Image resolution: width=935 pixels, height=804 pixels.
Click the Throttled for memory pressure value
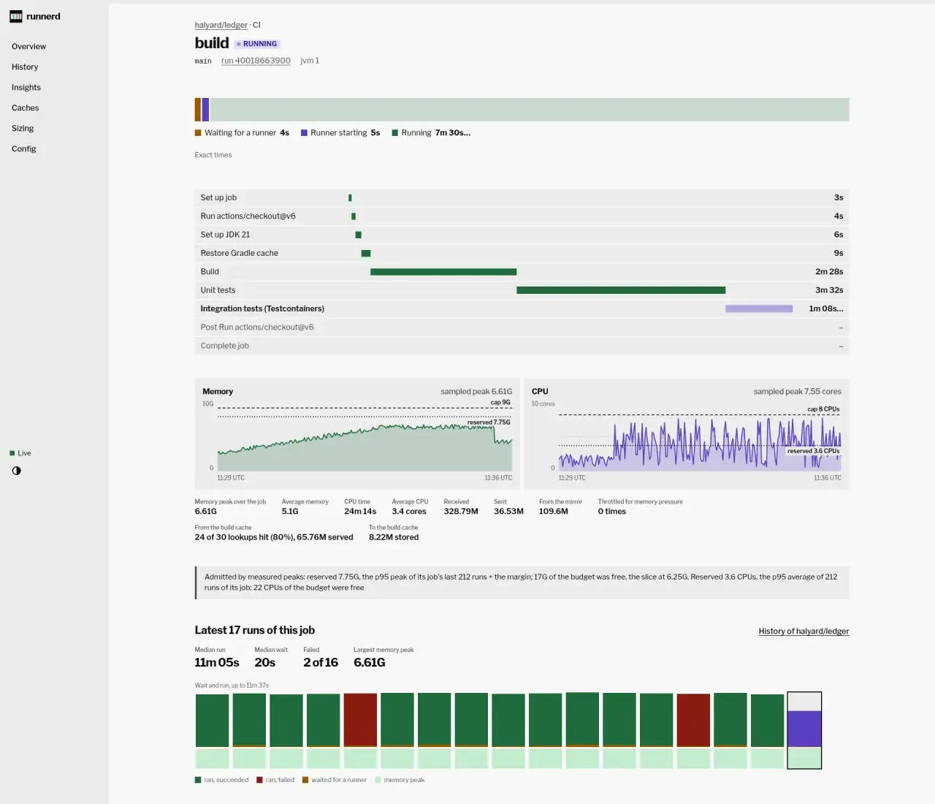pyautogui.click(x=612, y=512)
